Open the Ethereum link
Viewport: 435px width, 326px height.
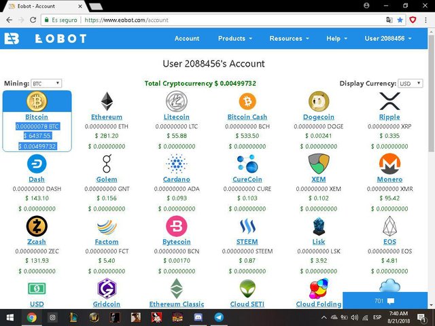click(x=107, y=117)
